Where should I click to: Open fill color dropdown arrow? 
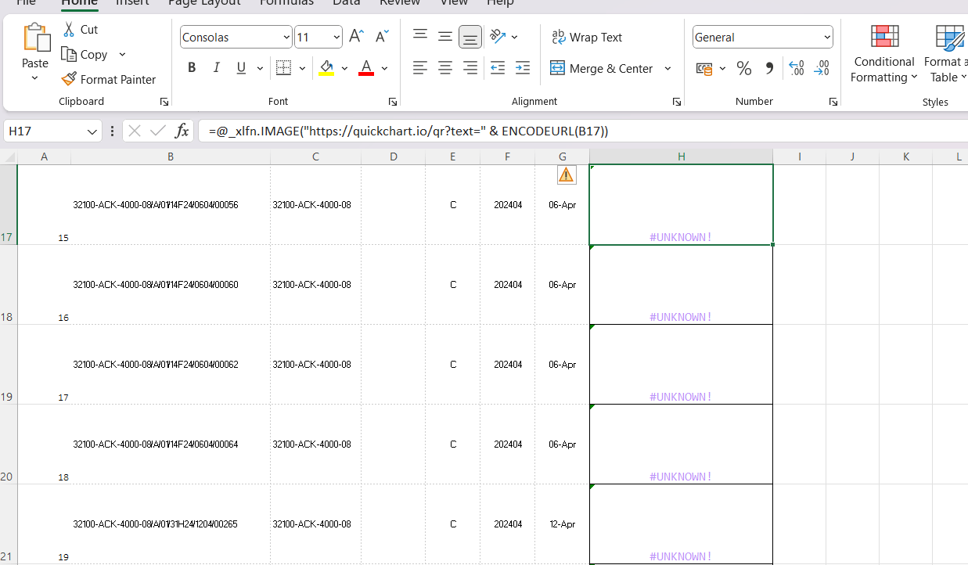pyautogui.click(x=344, y=68)
